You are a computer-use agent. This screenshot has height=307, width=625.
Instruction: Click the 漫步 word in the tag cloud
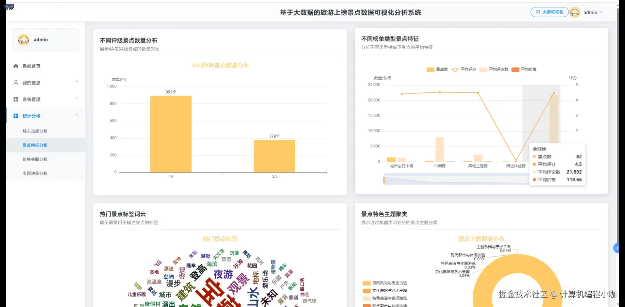click(173, 284)
